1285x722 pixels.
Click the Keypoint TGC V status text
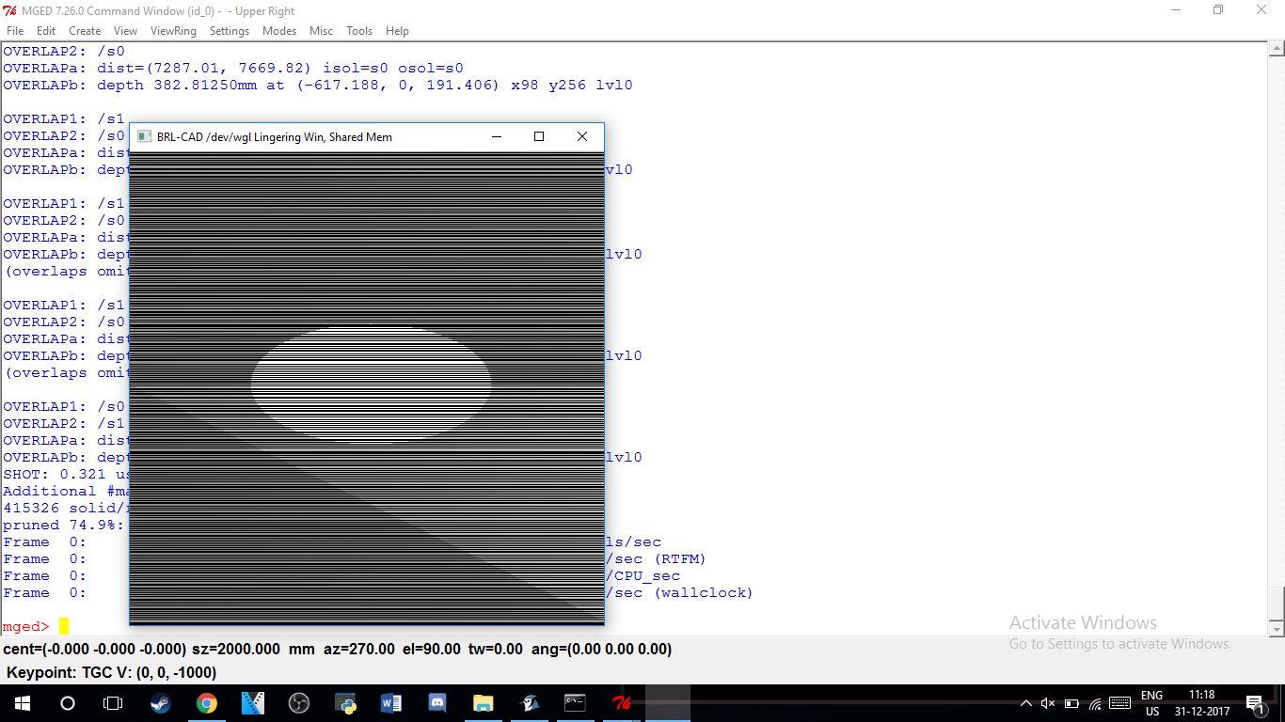click(x=112, y=673)
